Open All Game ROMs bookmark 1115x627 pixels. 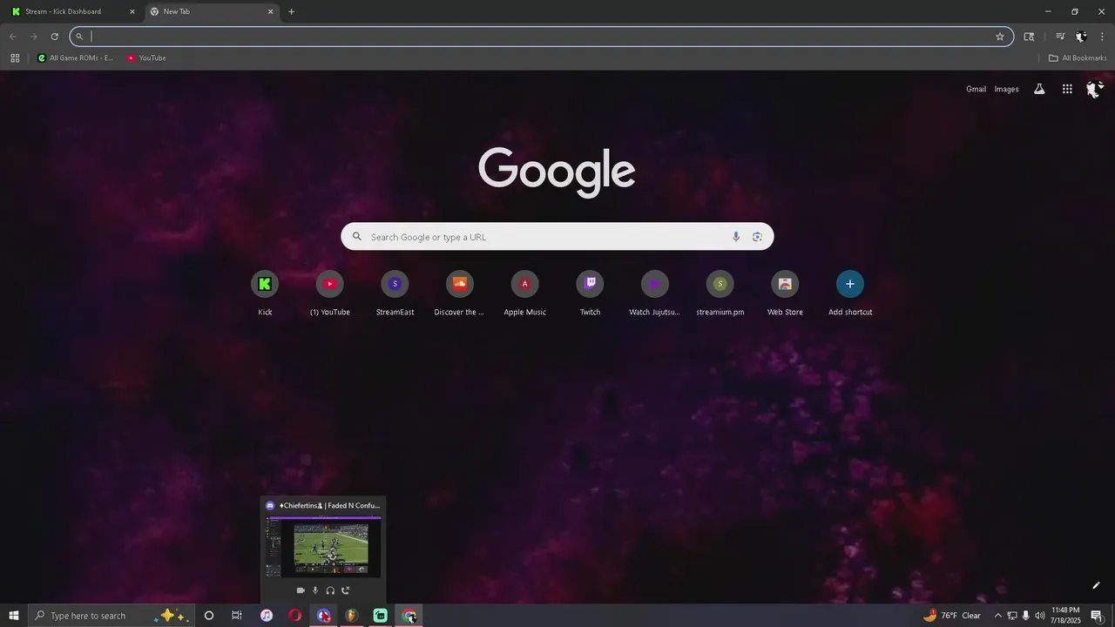(76, 58)
